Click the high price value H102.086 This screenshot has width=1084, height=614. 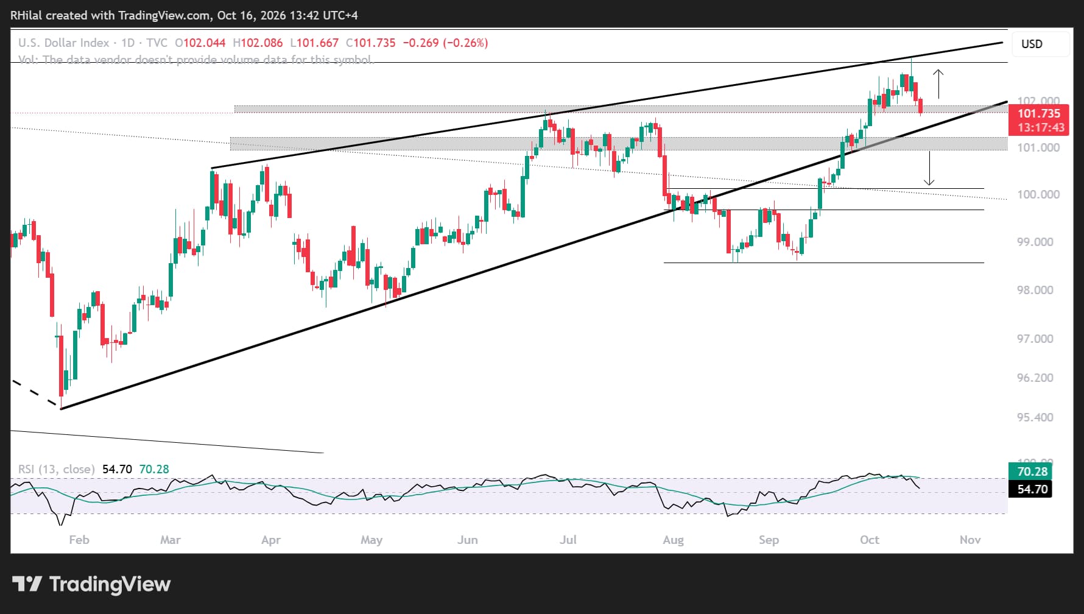pyautogui.click(x=258, y=43)
